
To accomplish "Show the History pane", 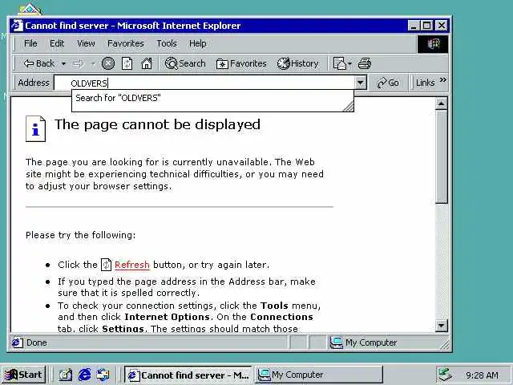I will pos(297,63).
